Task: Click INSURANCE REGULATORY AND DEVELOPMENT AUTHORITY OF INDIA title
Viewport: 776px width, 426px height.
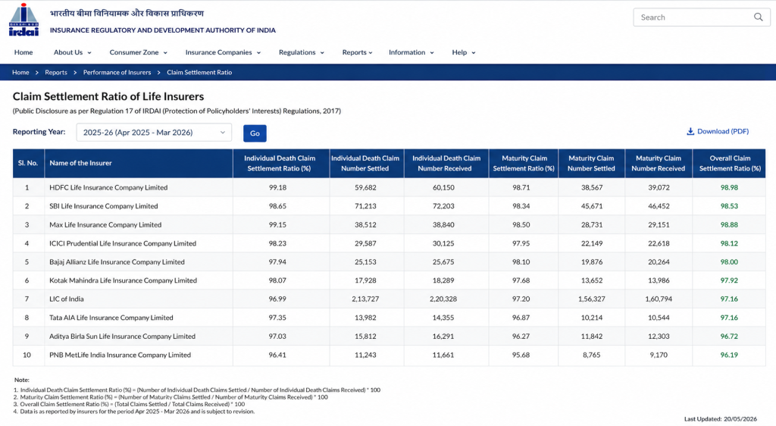Action: 163,30
